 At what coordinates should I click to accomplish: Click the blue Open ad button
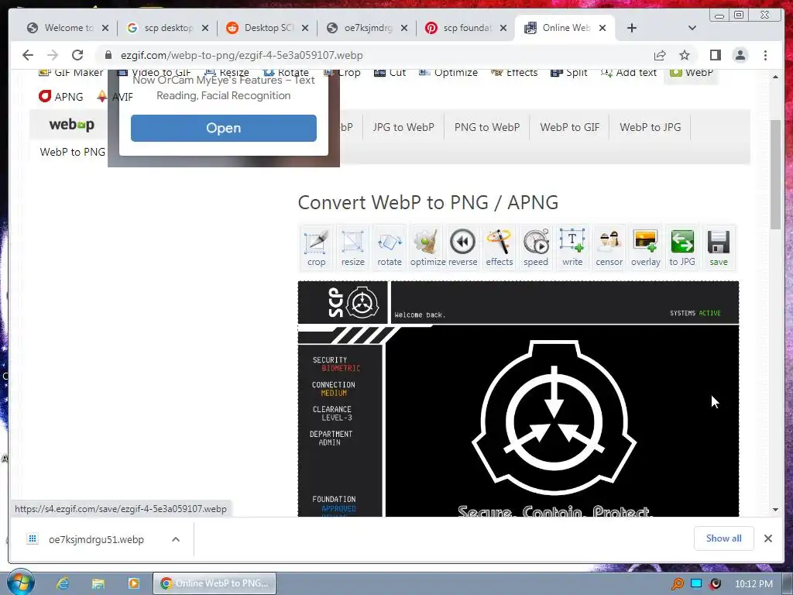click(x=224, y=128)
